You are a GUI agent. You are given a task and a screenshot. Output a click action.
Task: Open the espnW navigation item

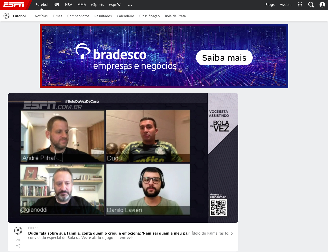pos(115,5)
